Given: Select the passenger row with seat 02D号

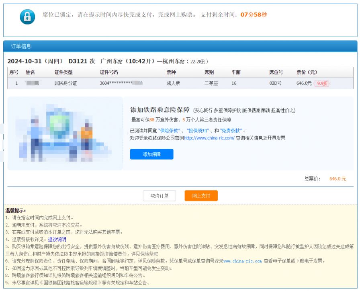Looking at the screenshot, I should point(180,83).
